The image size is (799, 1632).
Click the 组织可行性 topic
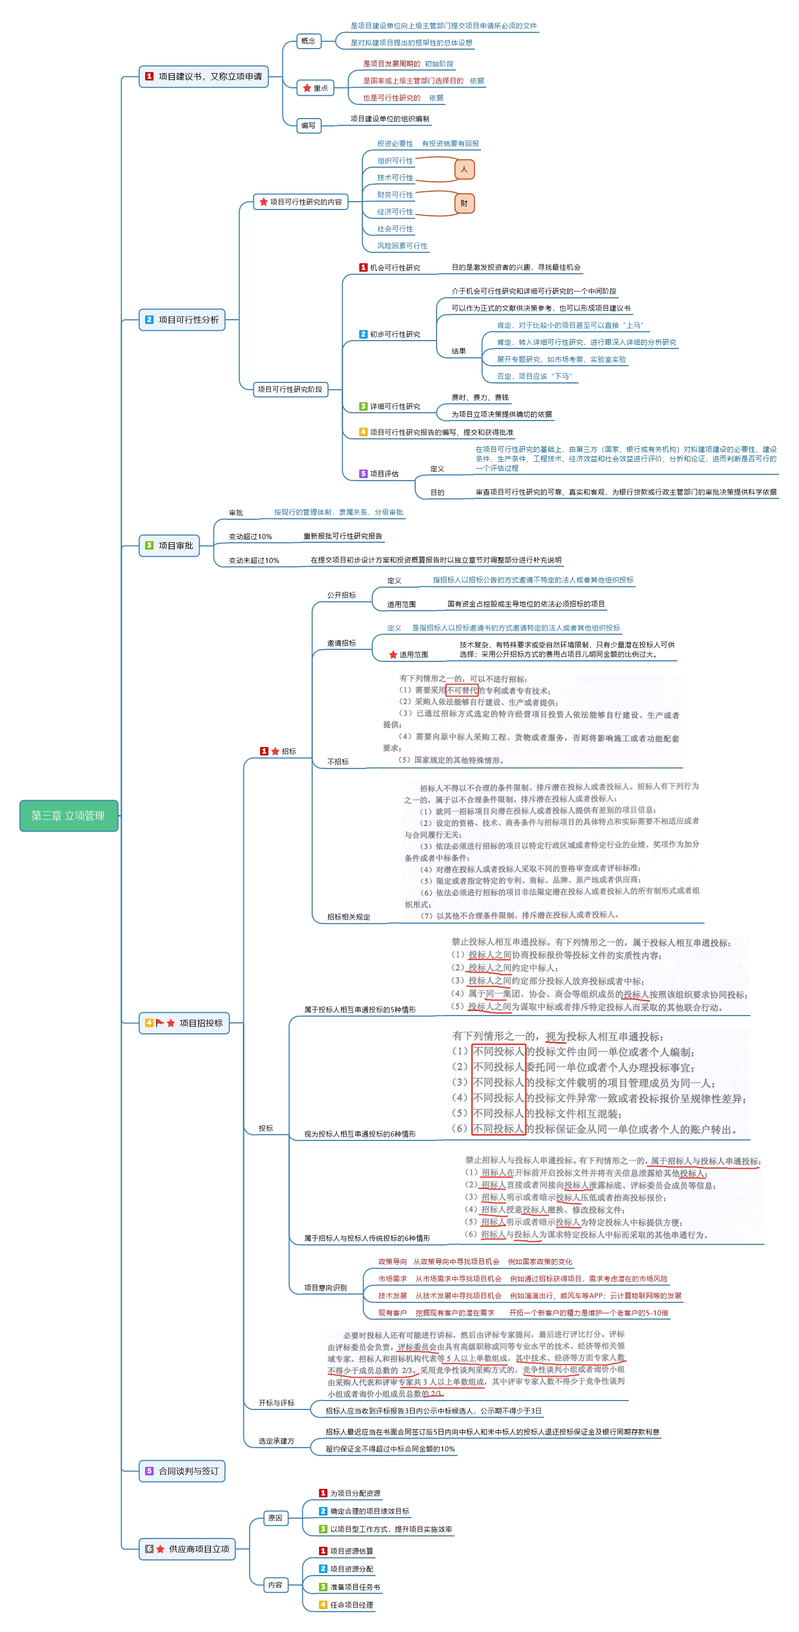[395, 161]
